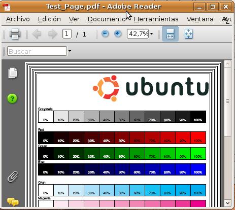The width and height of the screenshot is (235, 210).
Task: Click the Blue 70% swatch
Action: point(152,169)
